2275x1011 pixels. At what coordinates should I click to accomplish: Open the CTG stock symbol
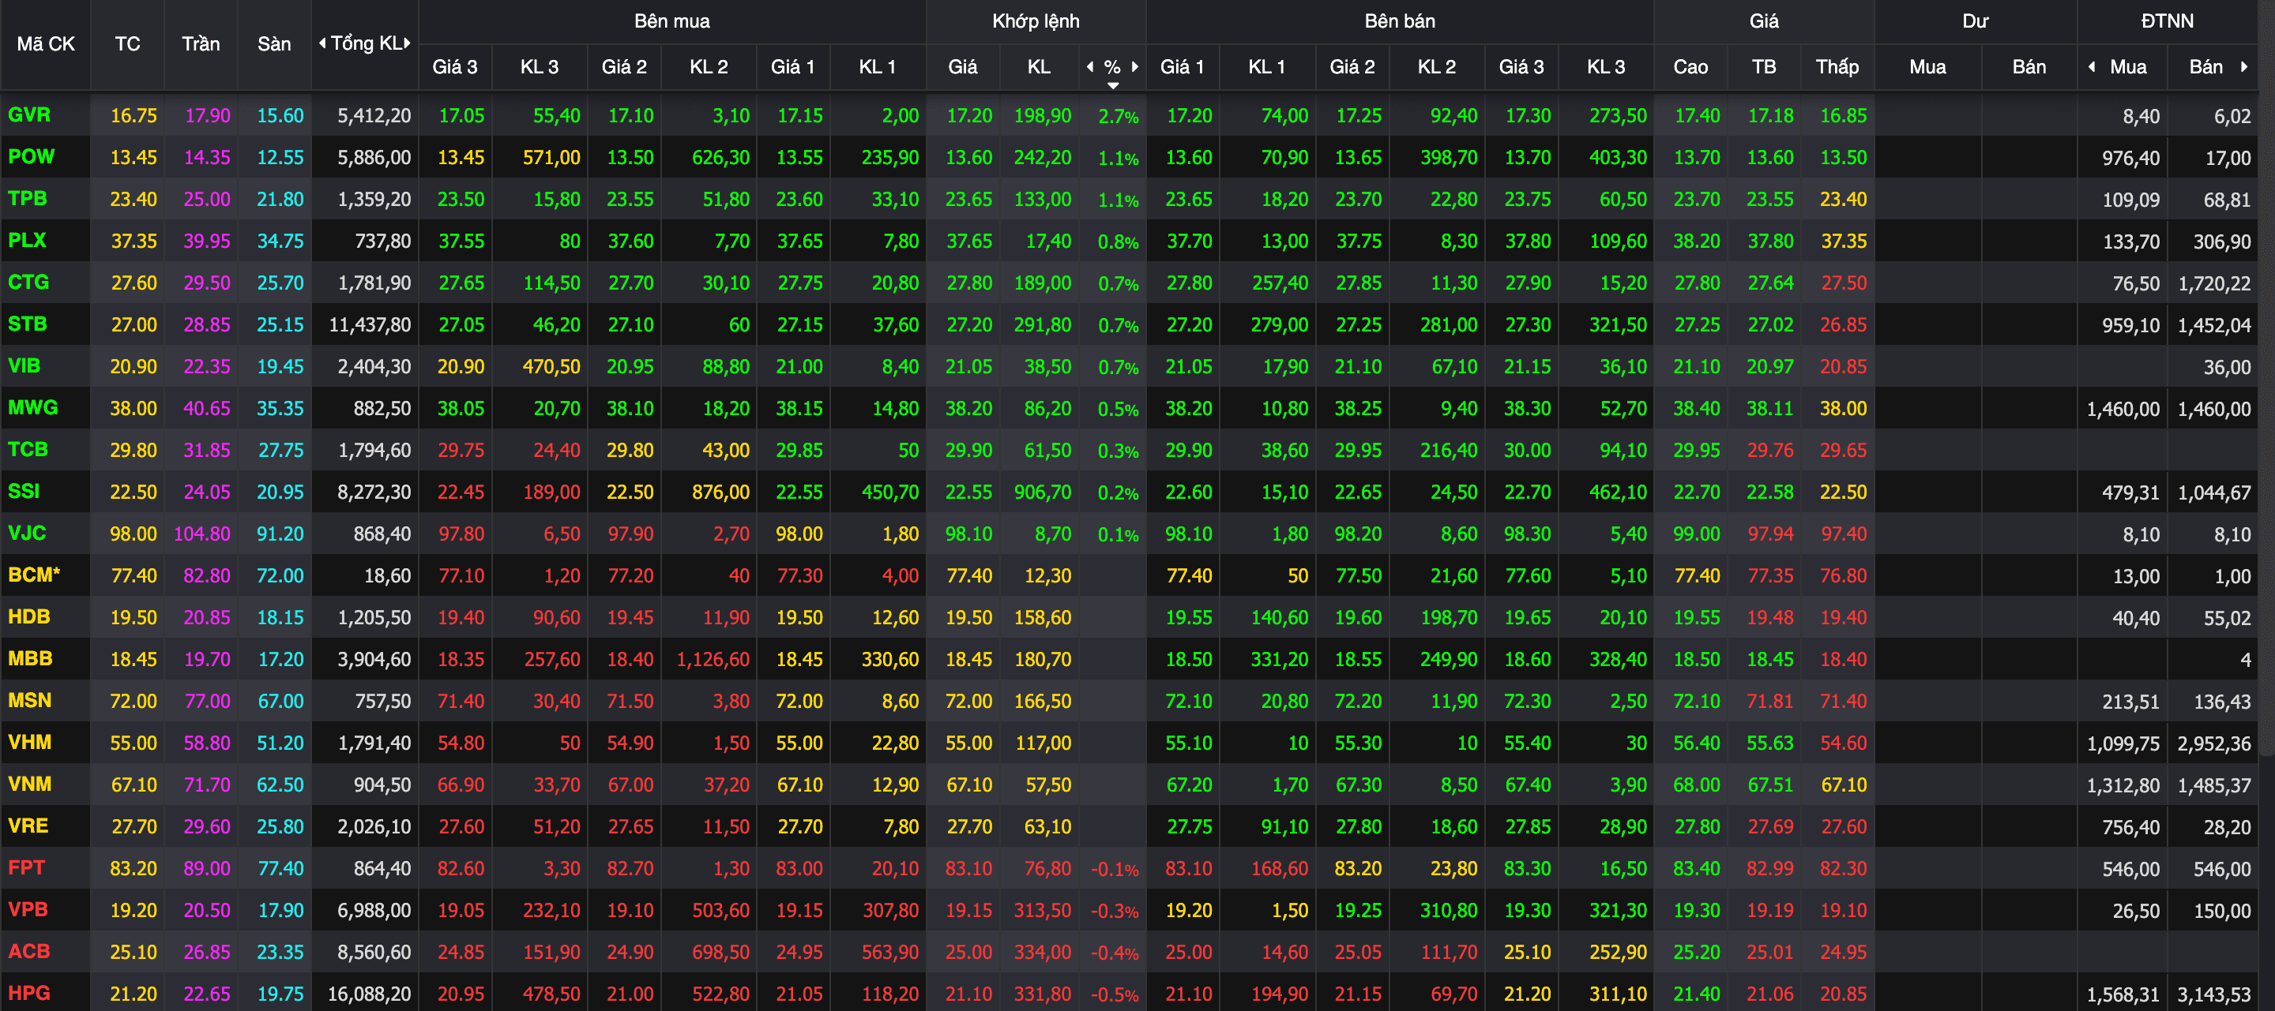tap(28, 283)
